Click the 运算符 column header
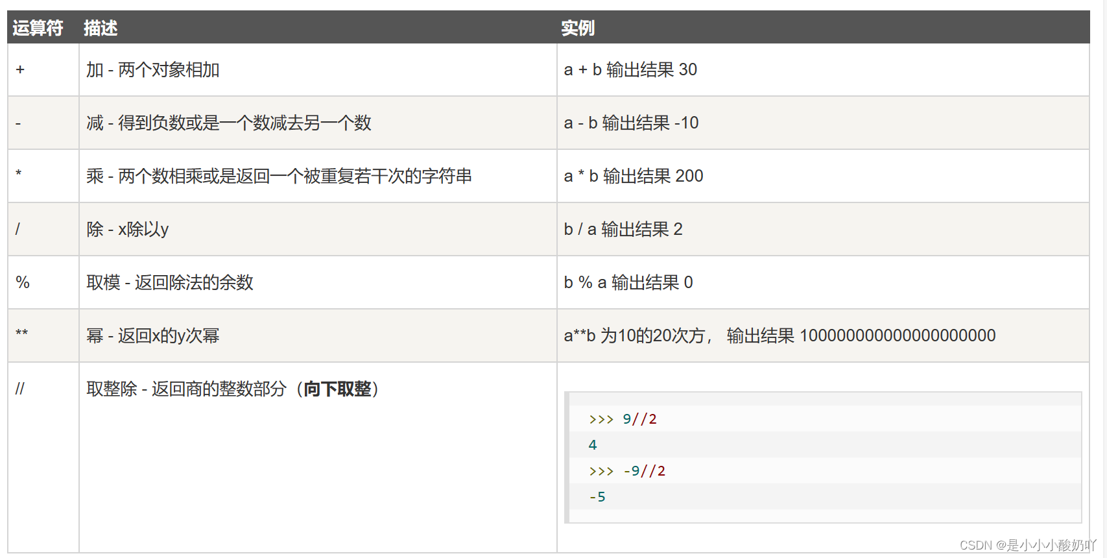Screen dimensions: 1107x558 (38, 28)
